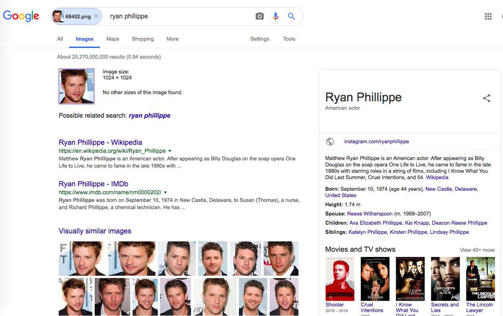Open search by image camera icon
This screenshot has height=316, width=503.
click(x=260, y=16)
